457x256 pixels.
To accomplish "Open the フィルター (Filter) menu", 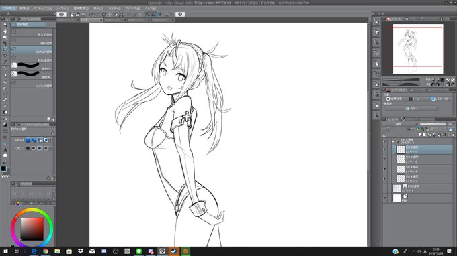I will click(114, 9).
